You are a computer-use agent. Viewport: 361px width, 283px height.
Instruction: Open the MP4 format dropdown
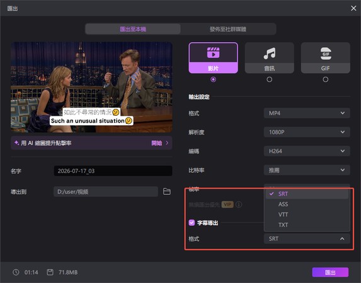pyautogui.click(x=307, y=113)
